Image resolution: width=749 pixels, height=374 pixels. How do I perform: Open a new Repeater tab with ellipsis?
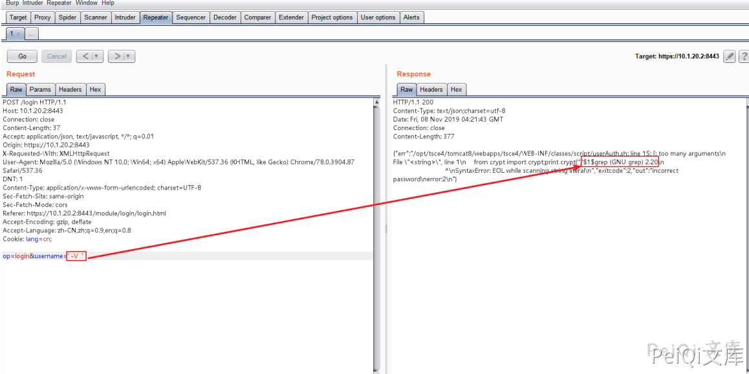[x=32, y=34]
